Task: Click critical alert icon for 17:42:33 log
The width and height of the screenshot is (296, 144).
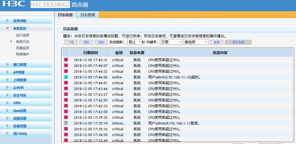Action: click(66, 106)
